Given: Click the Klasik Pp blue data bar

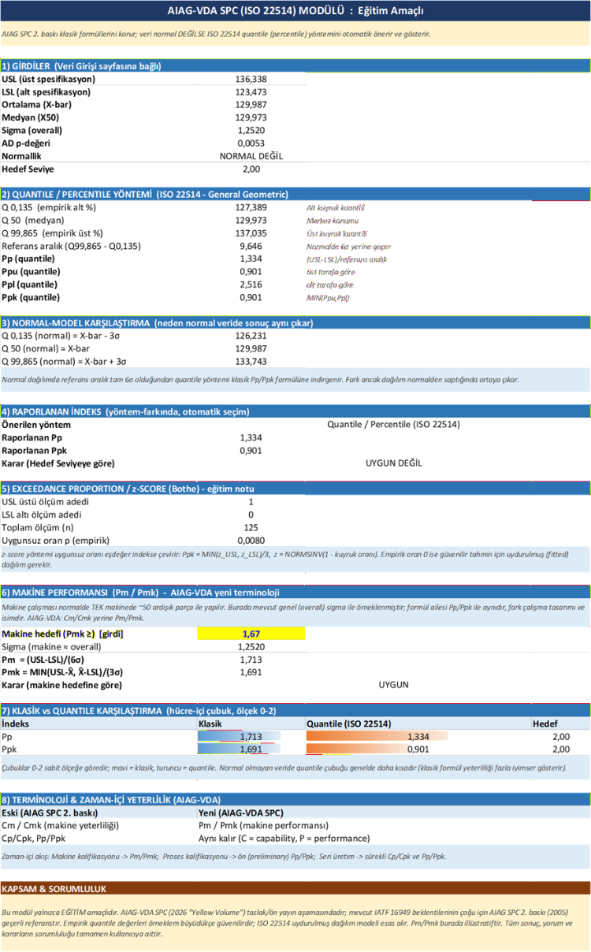Looking at the screenshot, I should tap(251, 736).
